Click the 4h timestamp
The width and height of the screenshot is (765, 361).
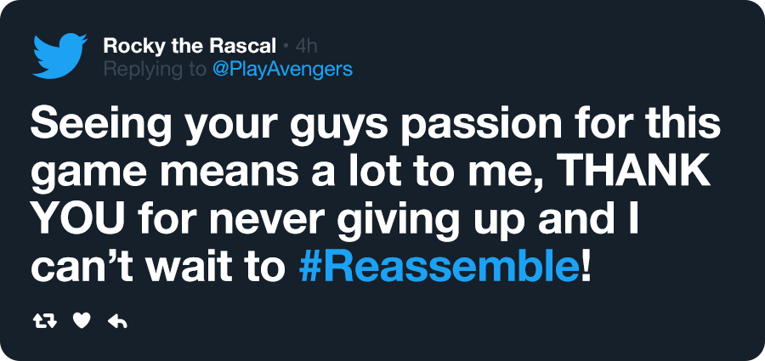coord(306,47)
